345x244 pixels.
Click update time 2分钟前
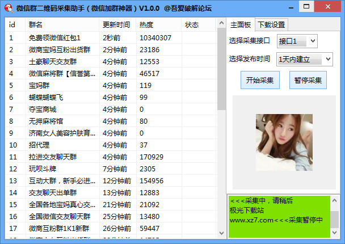[115, 50]
